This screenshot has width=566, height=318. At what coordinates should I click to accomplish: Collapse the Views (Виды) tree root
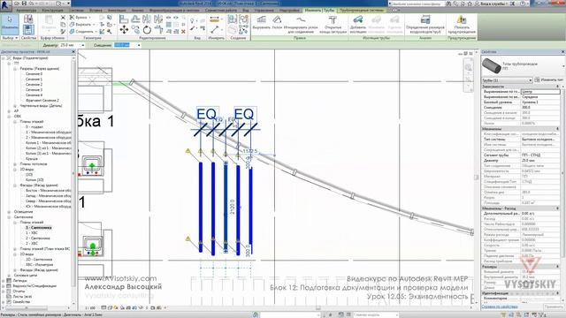(4, 57)
